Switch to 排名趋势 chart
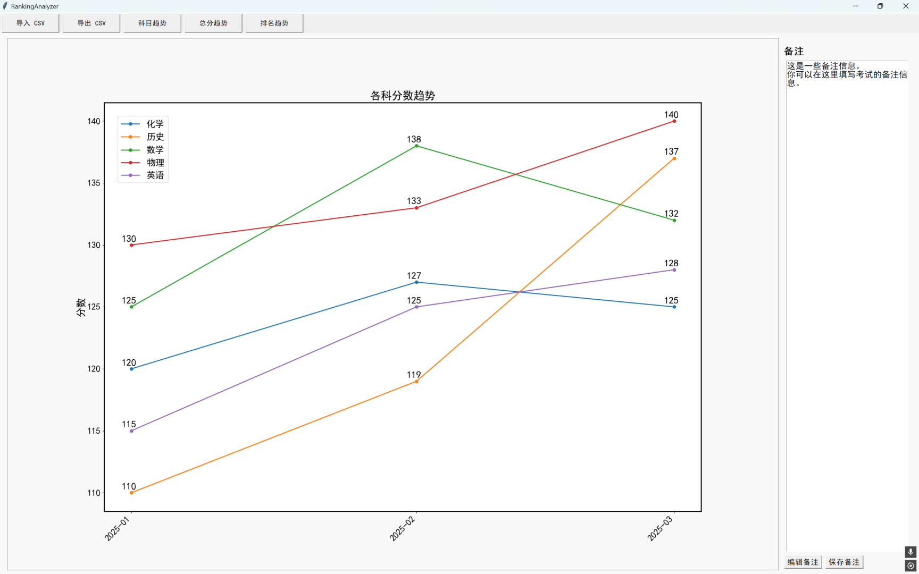Screen dimensions: 919x574 [x=274, y=23]
